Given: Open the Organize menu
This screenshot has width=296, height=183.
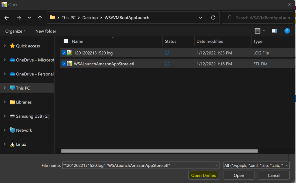Looking at the screenshot, I should click(14, 31).
